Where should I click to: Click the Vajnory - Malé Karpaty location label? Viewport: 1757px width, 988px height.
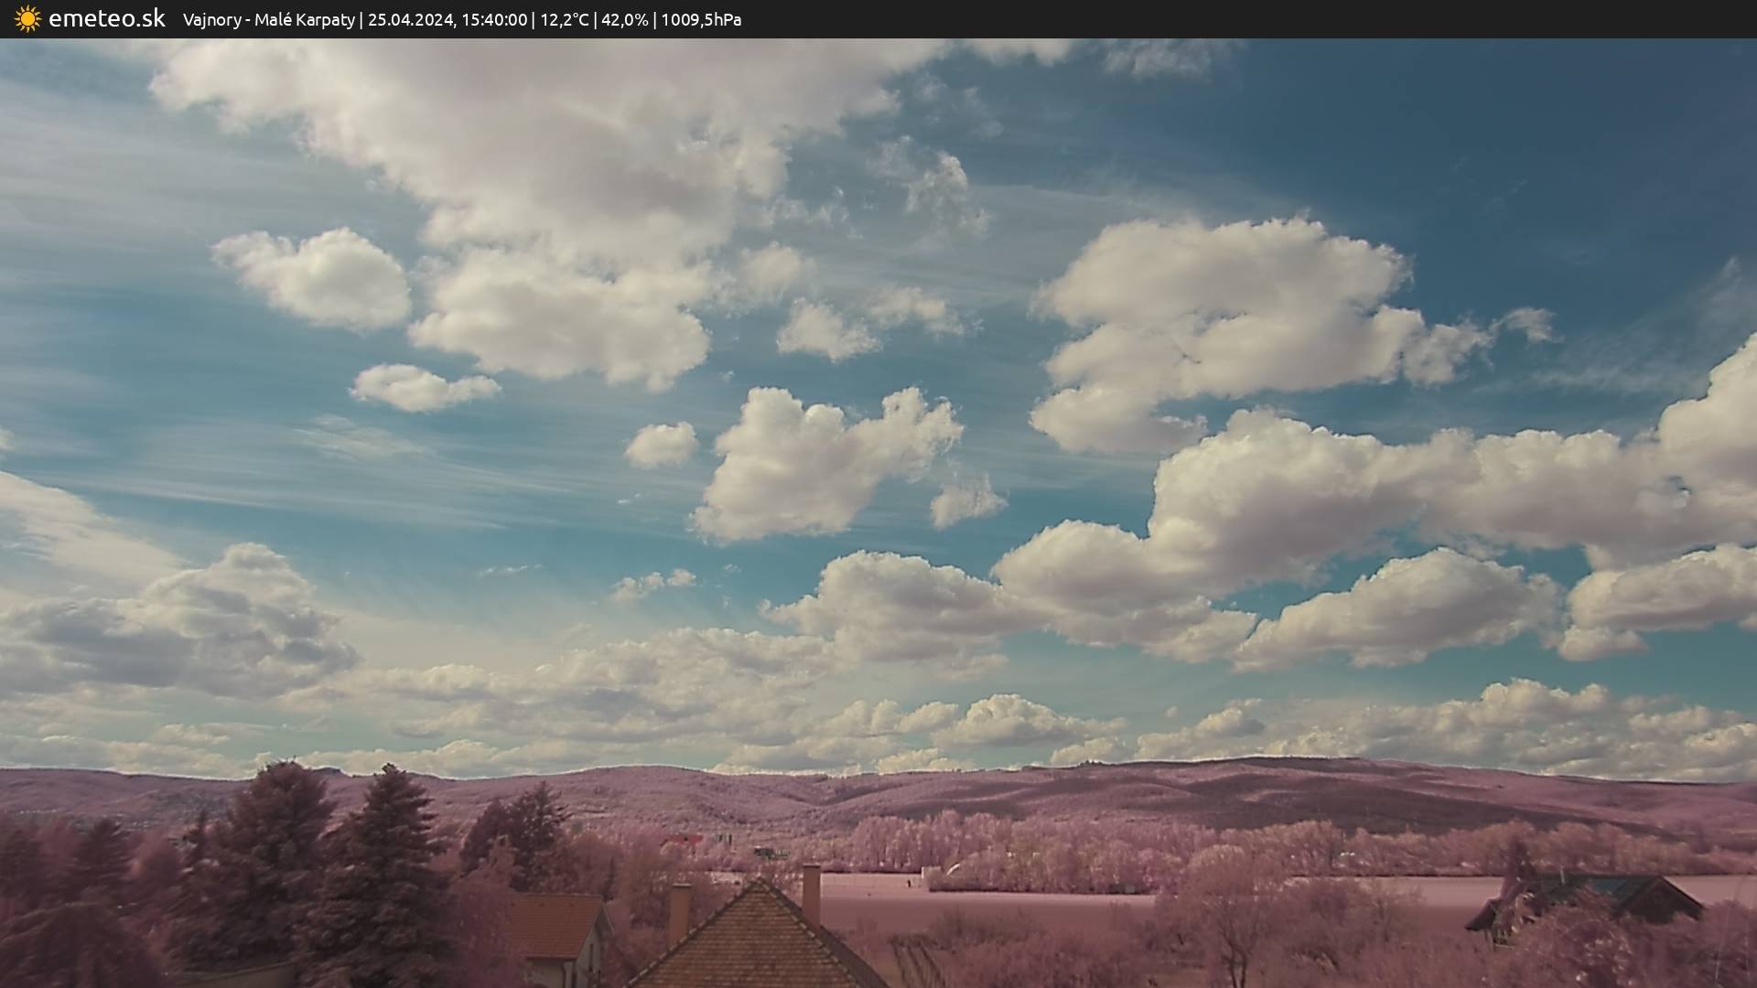[268, 20]
